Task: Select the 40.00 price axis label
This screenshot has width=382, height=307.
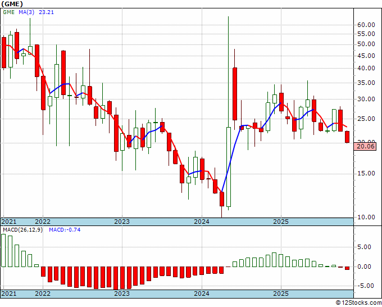Action: (x=366, y=68)
